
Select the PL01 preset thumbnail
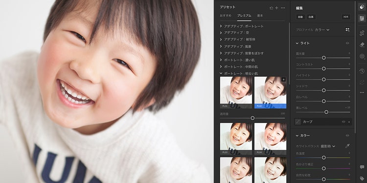pyautogui.click(x=236, y=92)
